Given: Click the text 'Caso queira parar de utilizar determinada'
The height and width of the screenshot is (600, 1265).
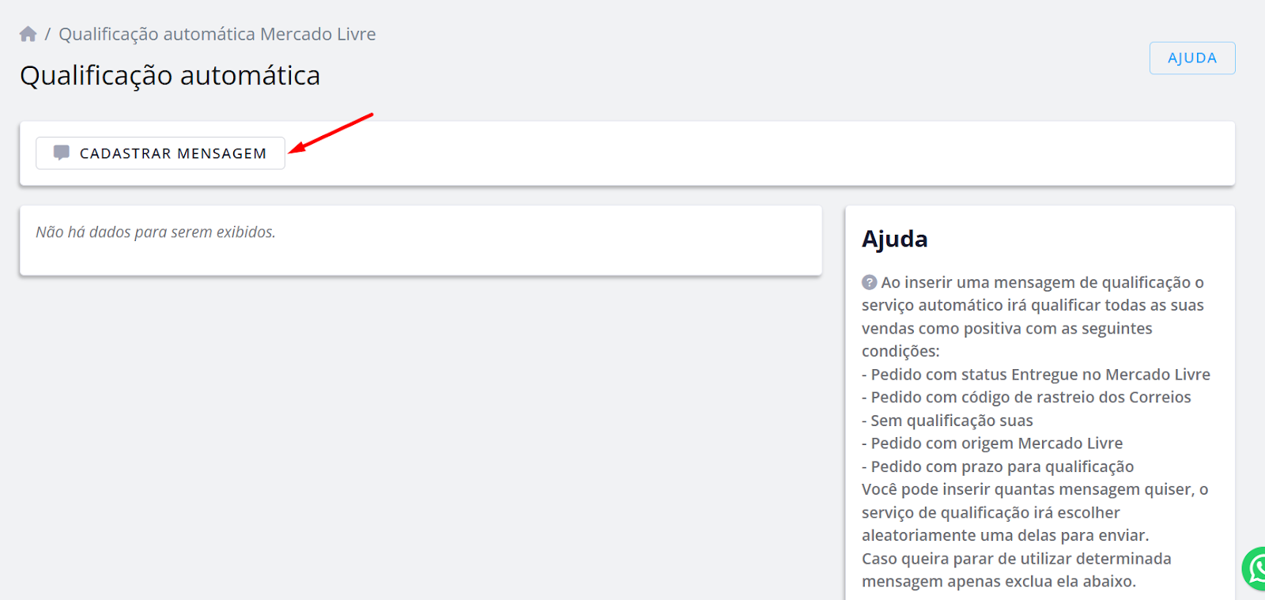Looking at the screenshot, I should click(1017, 559).
